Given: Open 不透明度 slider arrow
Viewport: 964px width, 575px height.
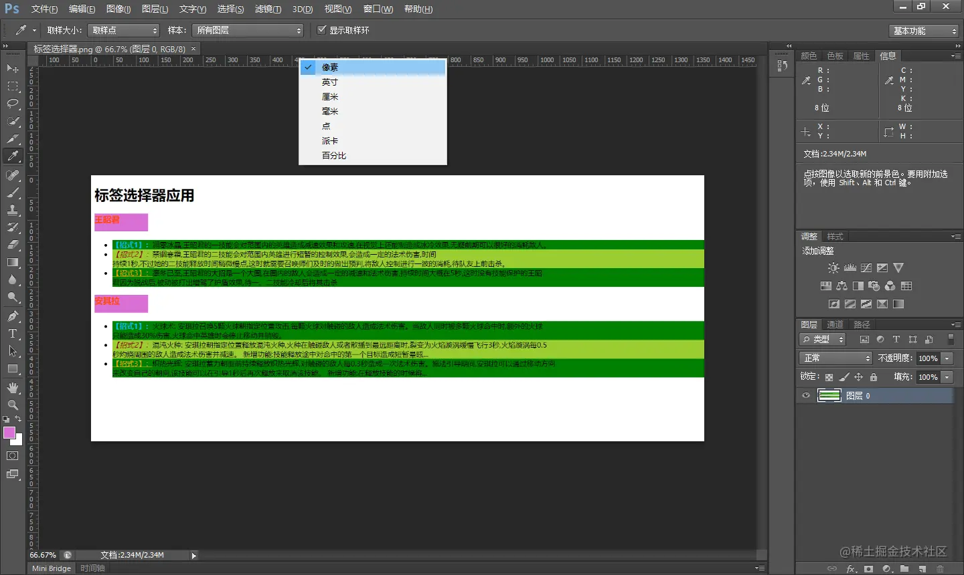Looking at the screenshot, I should point(947,358).
